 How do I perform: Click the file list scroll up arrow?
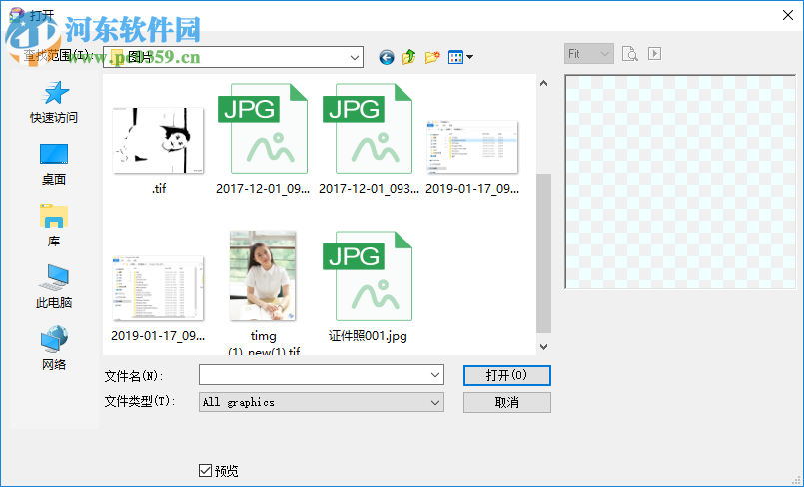click(543, 83)
